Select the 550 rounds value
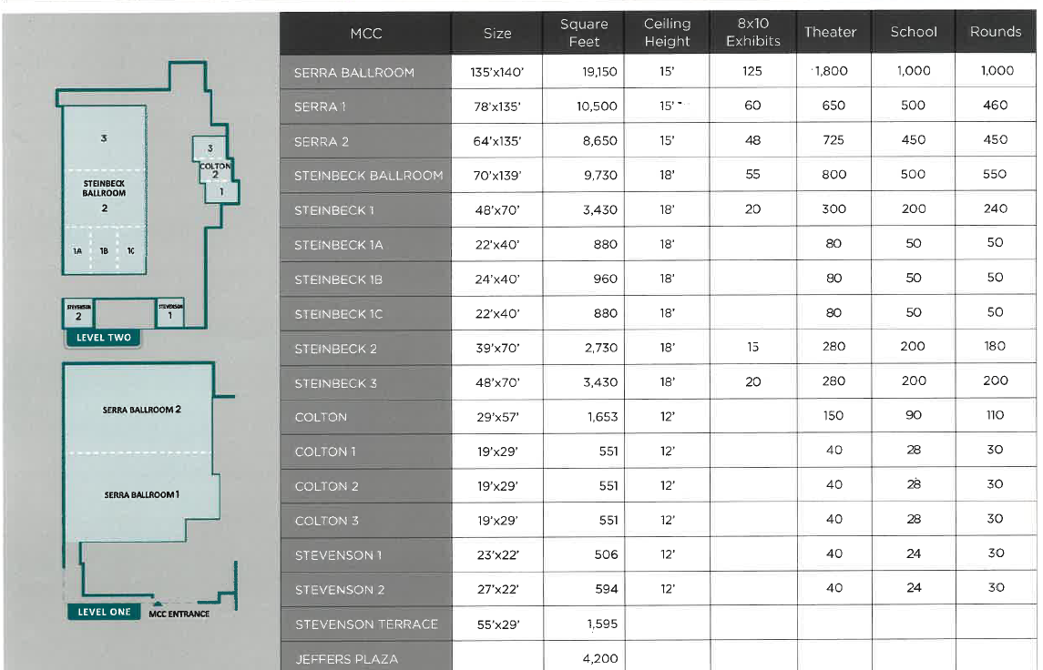The image size is (1043, 670). pos(995,174)
